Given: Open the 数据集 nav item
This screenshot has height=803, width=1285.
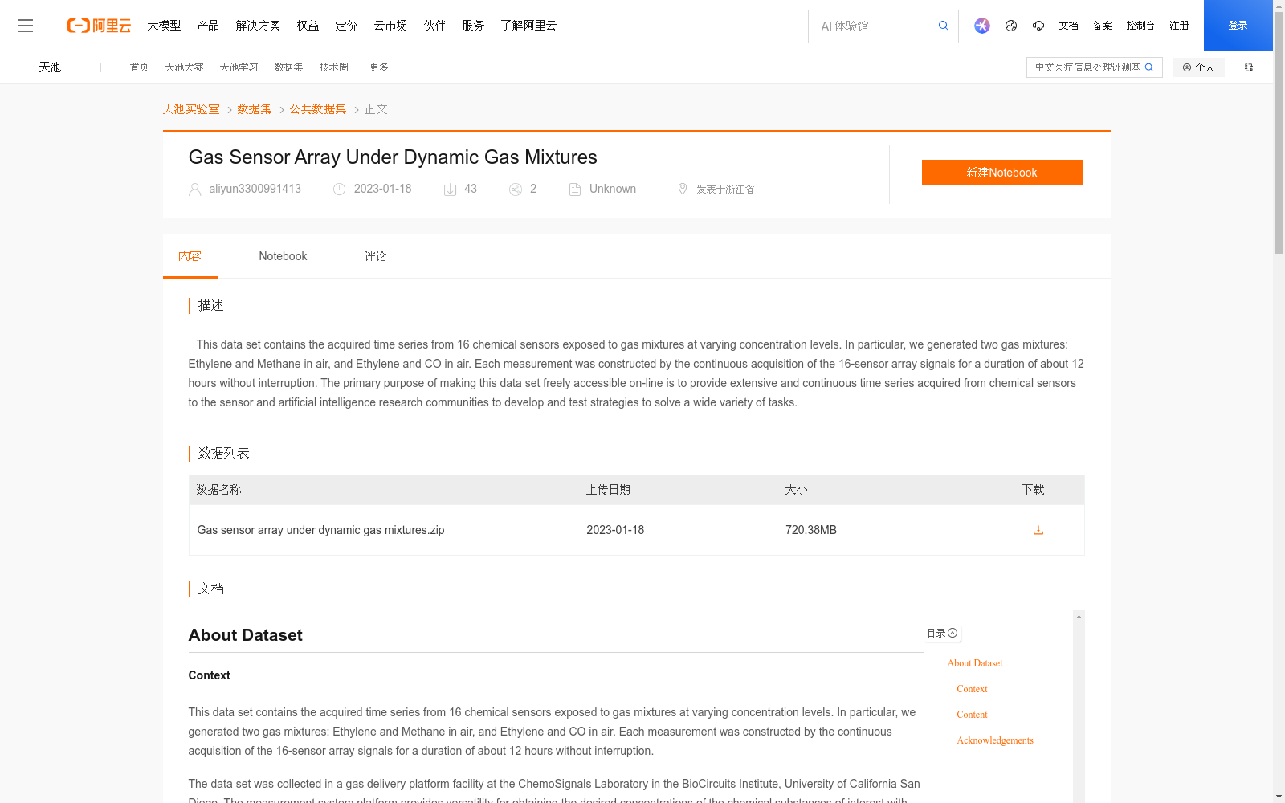Looking at the screenshot, I should (288, 67).
